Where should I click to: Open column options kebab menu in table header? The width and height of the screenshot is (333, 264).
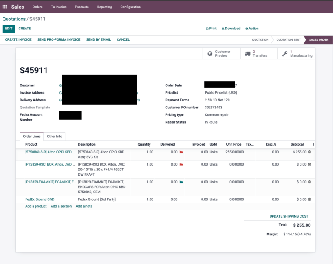coord(313,145)
